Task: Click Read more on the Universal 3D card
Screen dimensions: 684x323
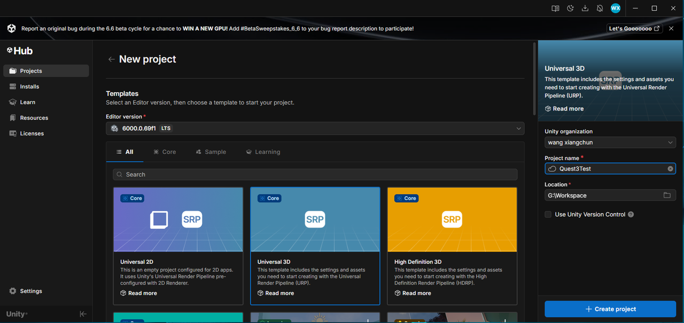Action: [x=276, y=293]
